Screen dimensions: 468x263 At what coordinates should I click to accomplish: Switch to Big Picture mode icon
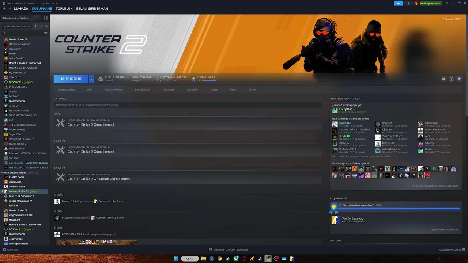click(x=446, y=3)
